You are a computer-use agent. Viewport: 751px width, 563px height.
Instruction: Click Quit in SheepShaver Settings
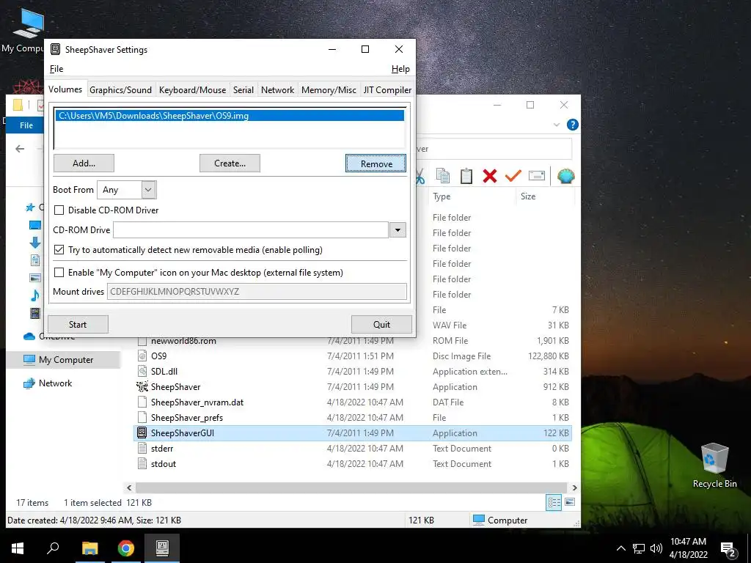pyautogui.click(x=381, y=325)
